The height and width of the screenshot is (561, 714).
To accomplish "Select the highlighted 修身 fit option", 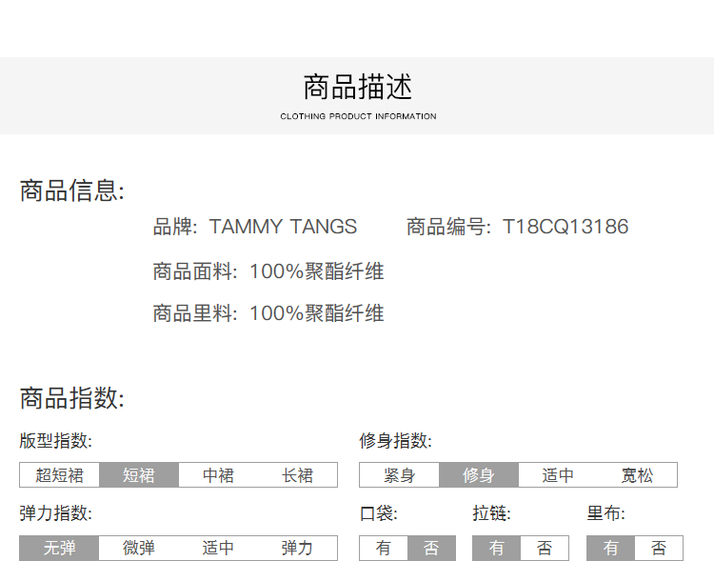I will [x=479, y=475].
